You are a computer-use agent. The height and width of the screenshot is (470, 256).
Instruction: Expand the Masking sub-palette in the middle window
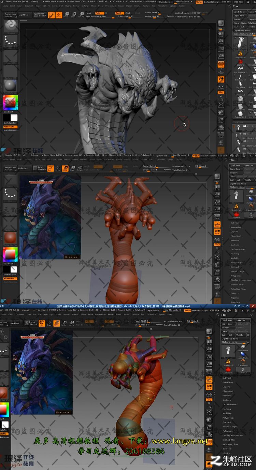(235, 254)
